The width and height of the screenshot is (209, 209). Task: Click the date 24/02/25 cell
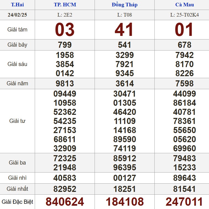(x=17, y=15)
